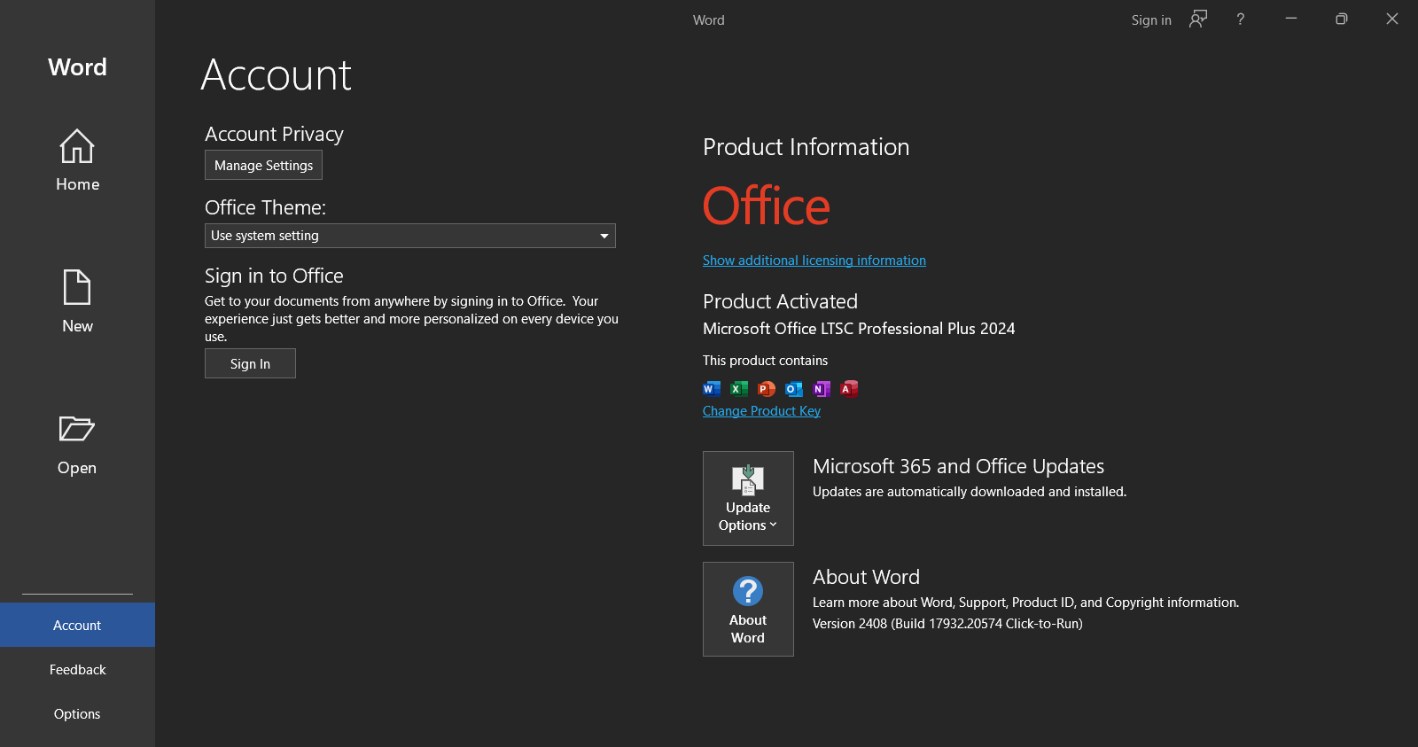Select the Account tab in sidebar

[77, 625]
